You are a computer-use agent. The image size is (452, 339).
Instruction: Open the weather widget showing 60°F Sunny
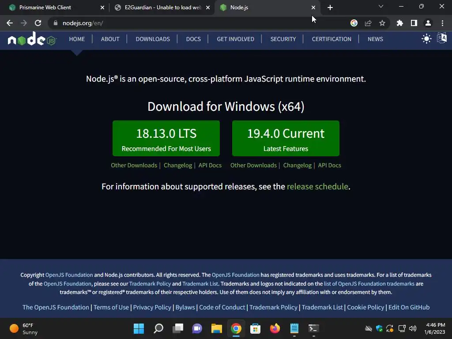click(x=24, y=328)
